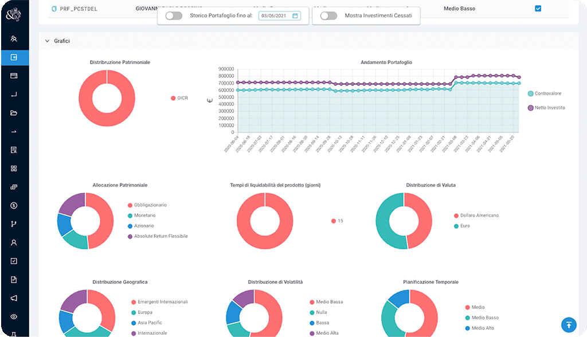
Task: Open the credit card sidebar icon
Action: click(14, 76)
